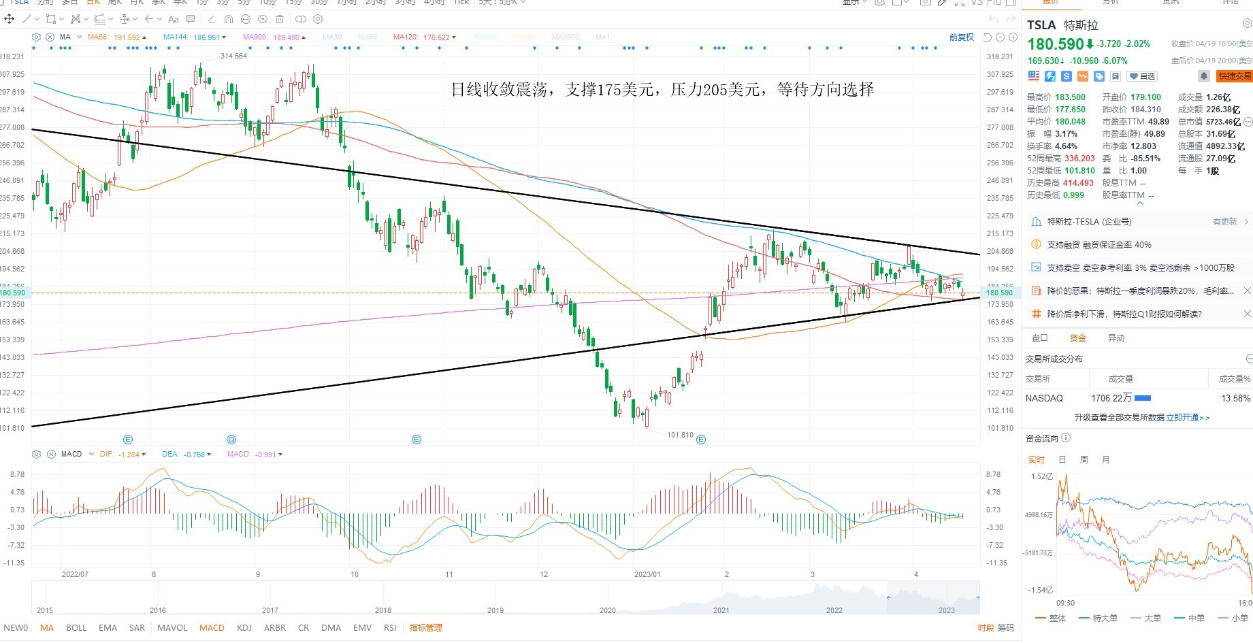Select the 周 capital flow tab
The image size is (1253, 643).
[1084, 460]
